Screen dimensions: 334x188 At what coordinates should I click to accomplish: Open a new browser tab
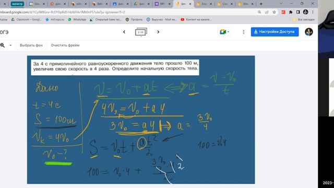pyautogui.click(x=261, y=4)
